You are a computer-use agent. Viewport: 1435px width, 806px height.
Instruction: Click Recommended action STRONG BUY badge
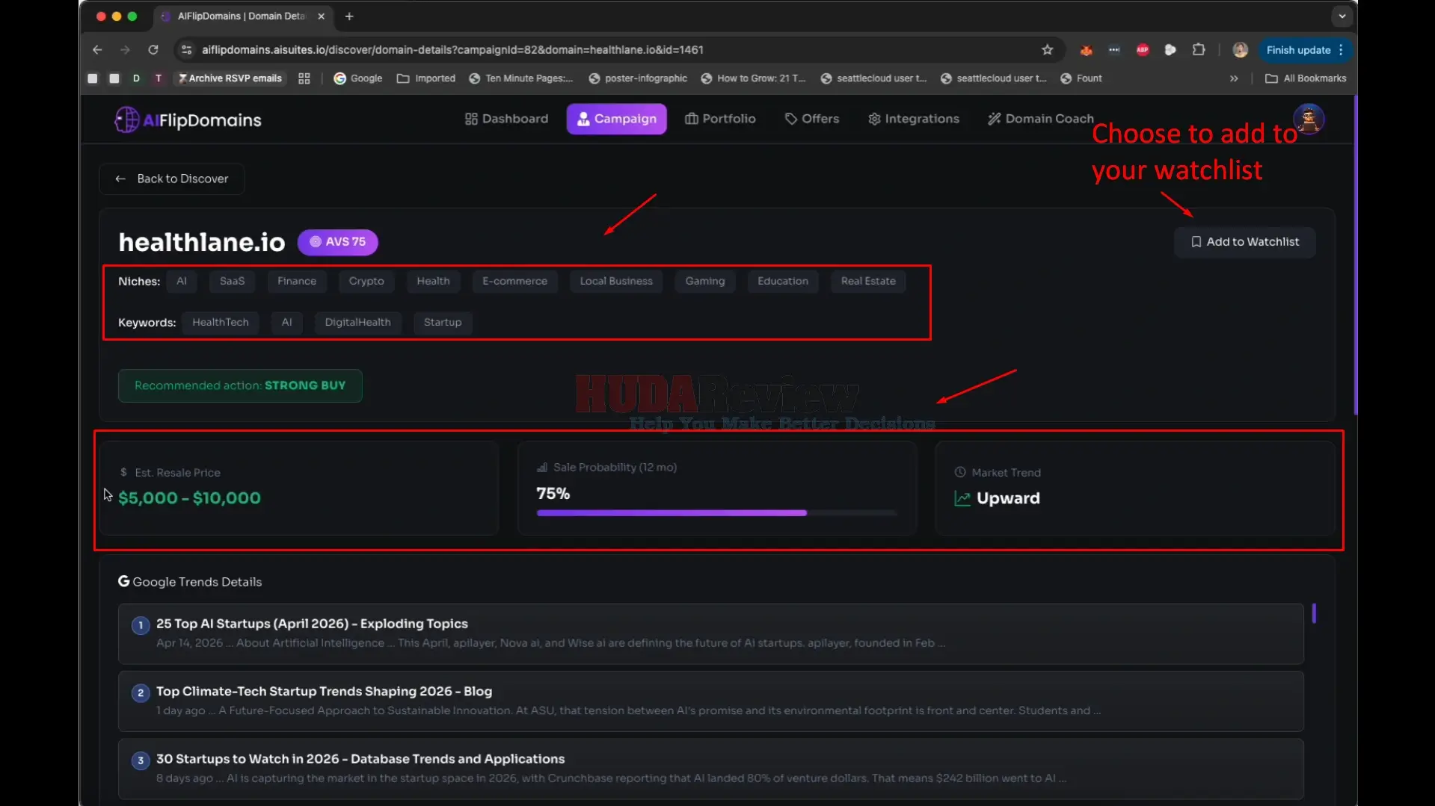pos(240,385)
